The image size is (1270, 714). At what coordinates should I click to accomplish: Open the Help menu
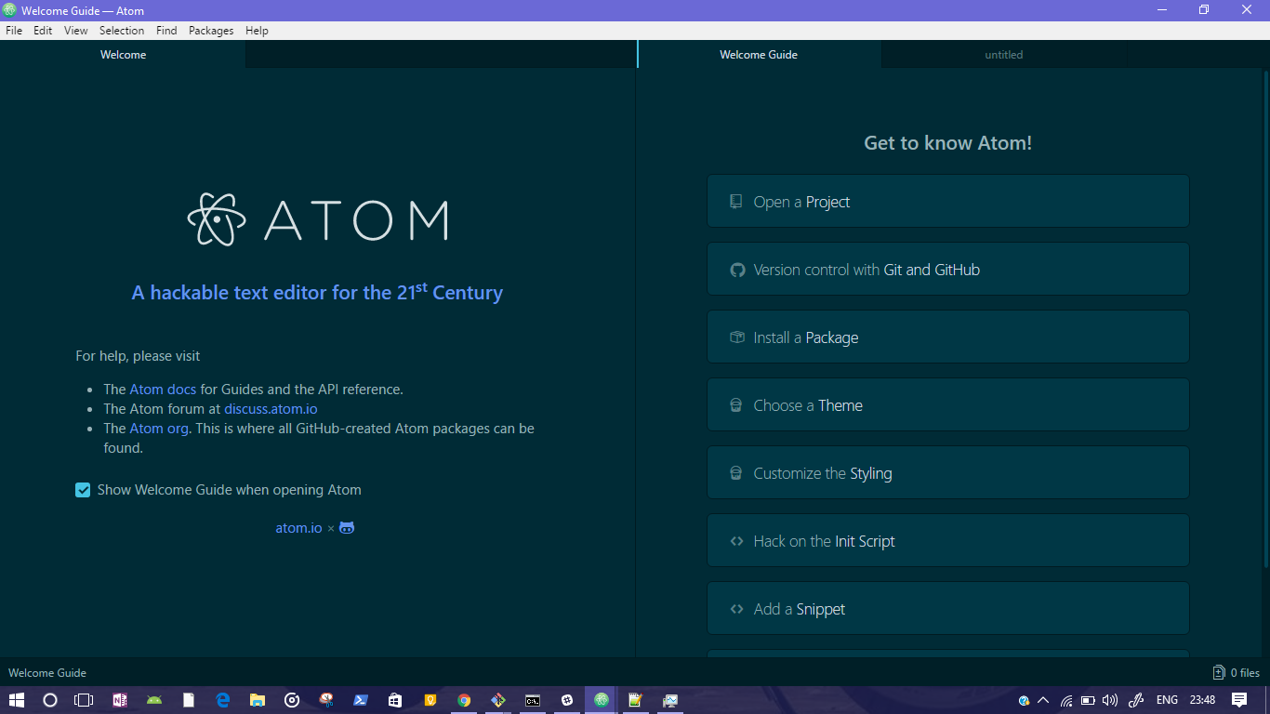coord(257,31)
